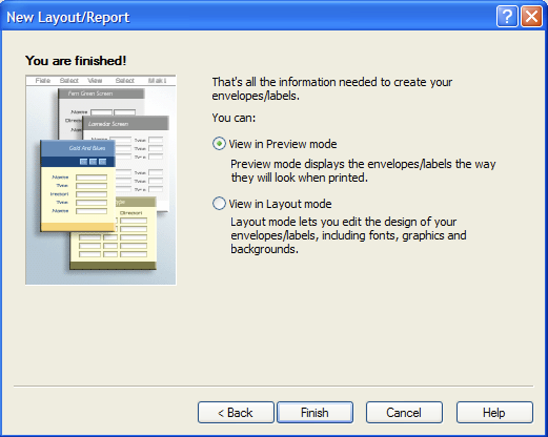Click the "View in Layout mode" label text
Image resolution: width=548 pixels, height=437 pixels.
[280, 204]
